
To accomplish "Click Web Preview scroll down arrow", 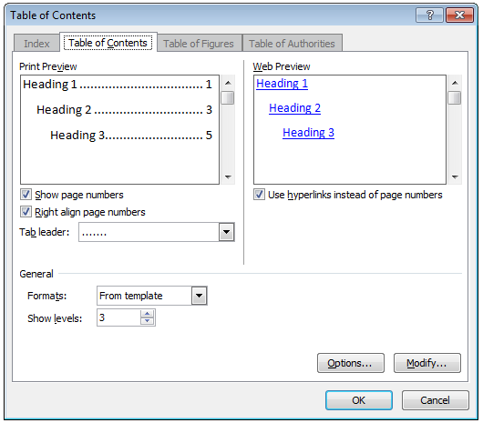I will (x=455, y=177).
